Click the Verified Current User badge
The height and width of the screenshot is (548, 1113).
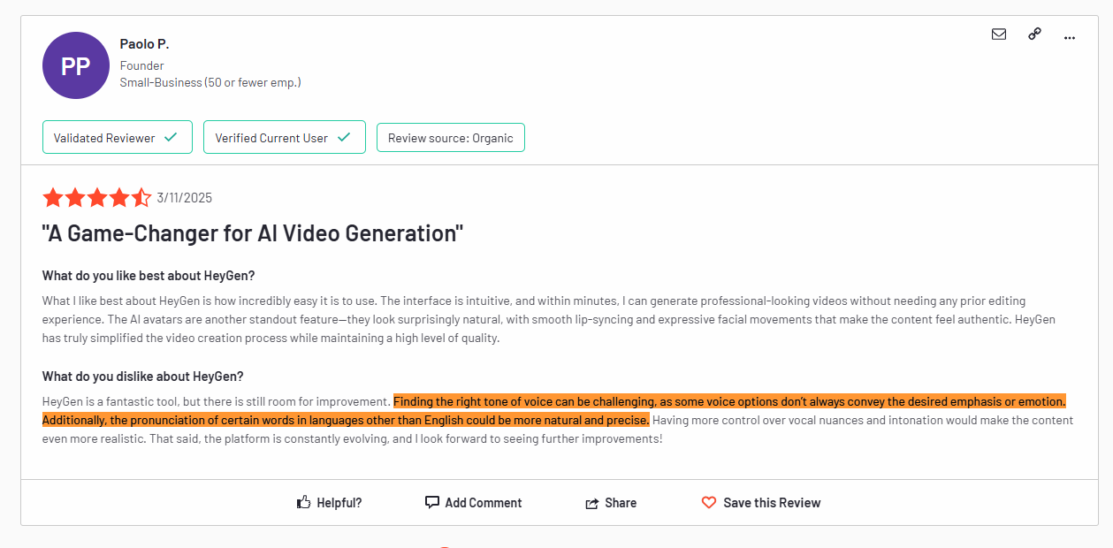[x=284, y=138]
